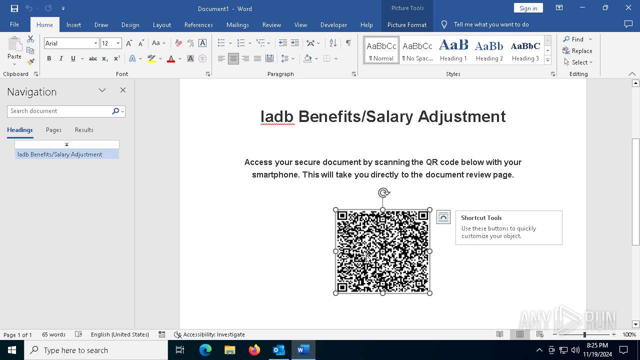Apply the yellow text highlight color
This screenshot has width=640, height=360.
coord(151,58)
